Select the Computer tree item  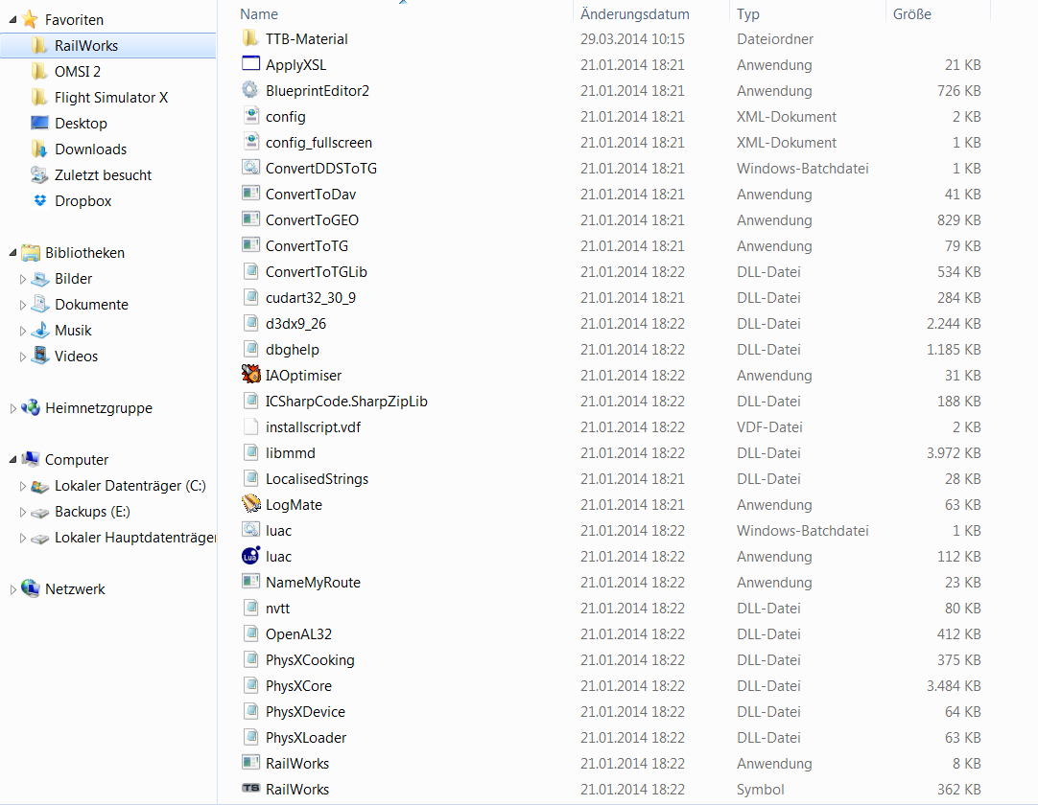(x=76, y=460)
